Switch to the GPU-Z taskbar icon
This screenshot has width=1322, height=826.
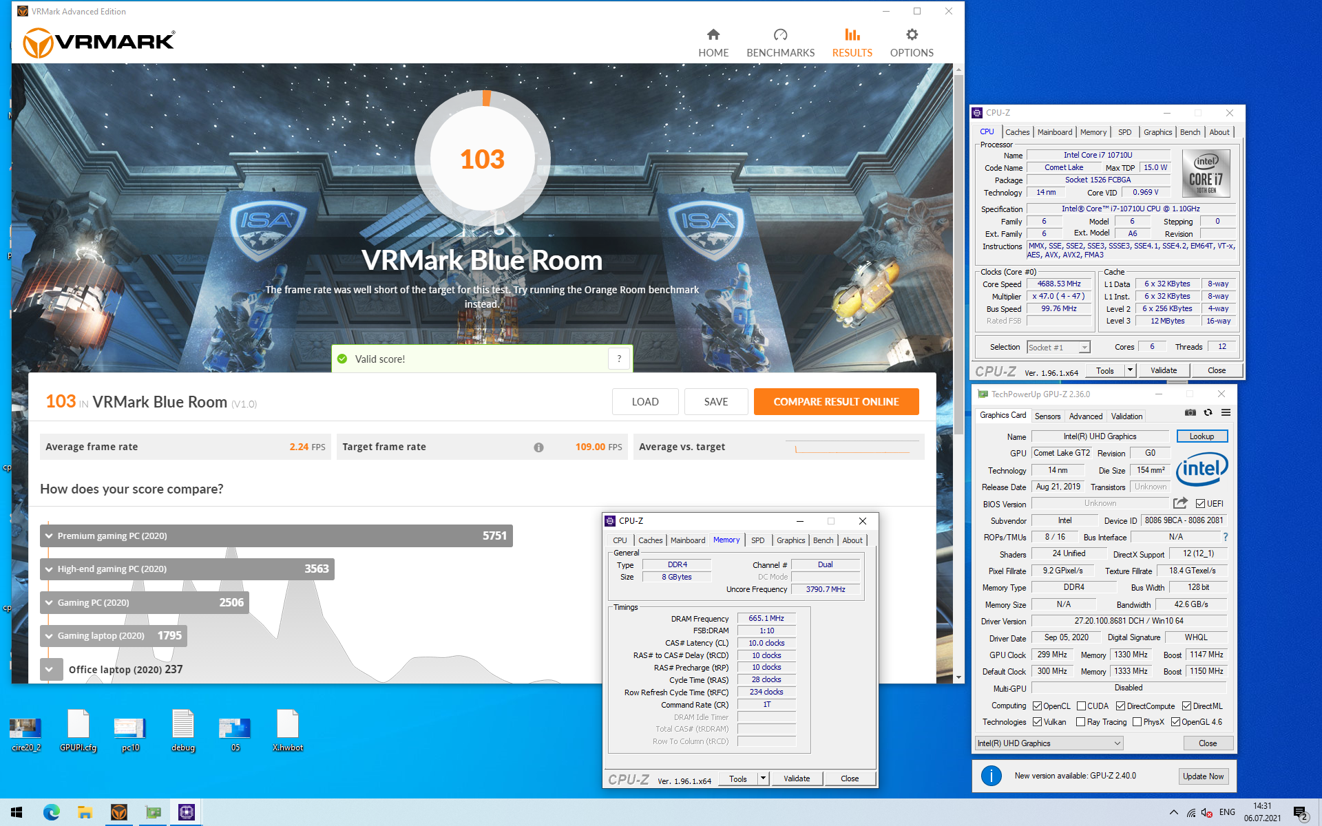coord(153,812)
